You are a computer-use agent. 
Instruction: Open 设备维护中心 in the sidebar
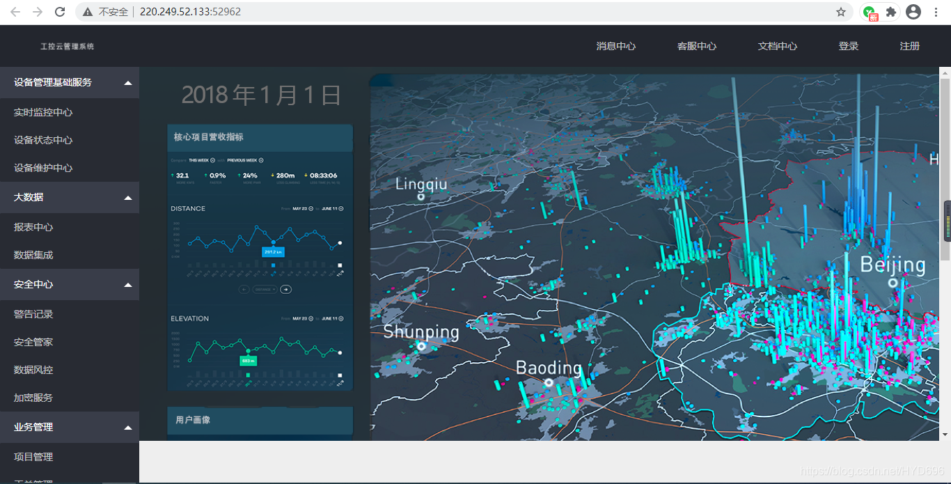[x=43, y=168]
